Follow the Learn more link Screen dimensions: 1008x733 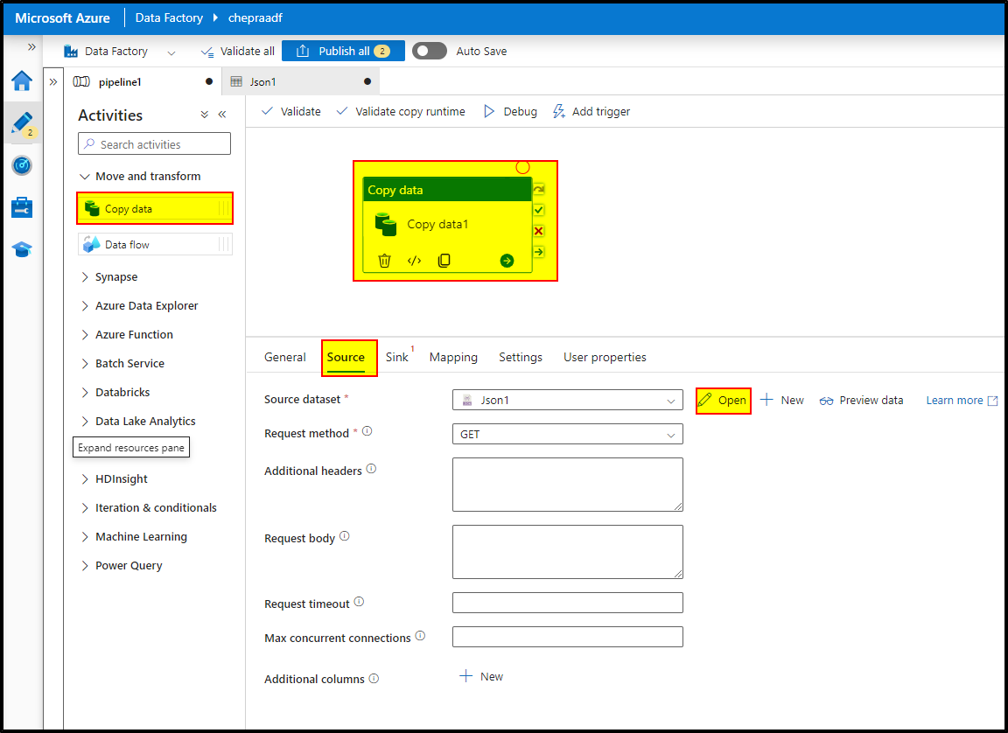point(962,401)
